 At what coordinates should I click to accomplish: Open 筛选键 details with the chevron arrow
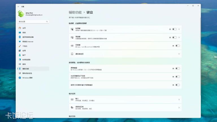click(x=179, y=37)
